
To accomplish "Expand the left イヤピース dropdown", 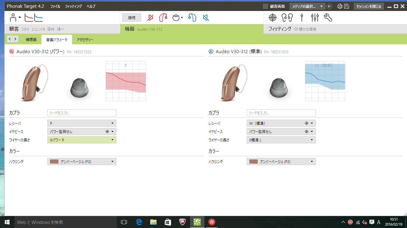I will click(x=281, y=132).
